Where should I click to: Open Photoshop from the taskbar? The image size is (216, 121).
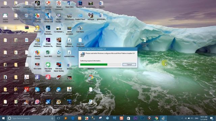(142, 118)
